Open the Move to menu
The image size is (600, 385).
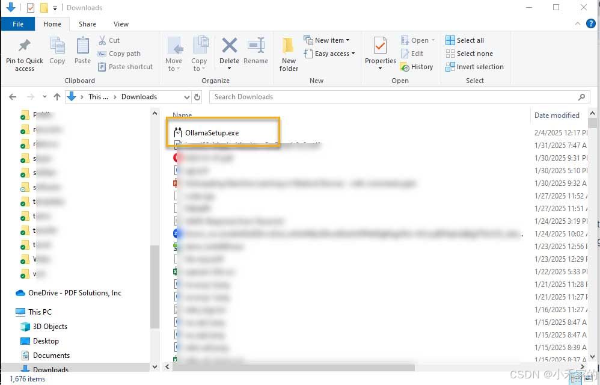point(174,54)
